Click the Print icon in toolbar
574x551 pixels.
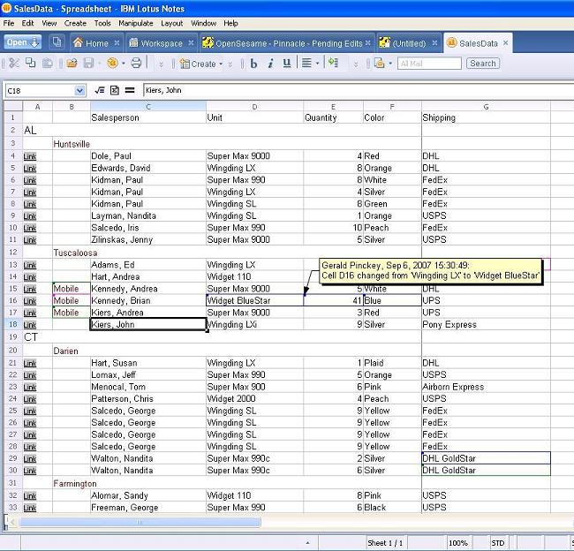(x=136, y=64)
